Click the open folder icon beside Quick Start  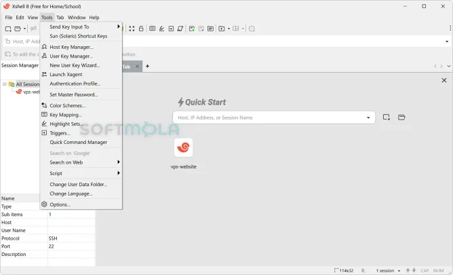401,117
